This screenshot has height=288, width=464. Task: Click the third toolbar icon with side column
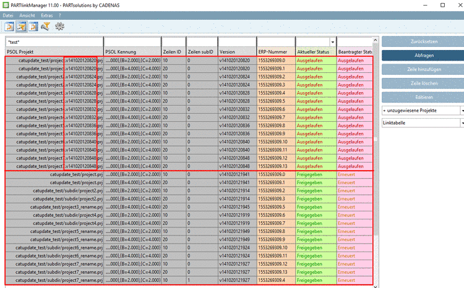click(x=33, y=27)
